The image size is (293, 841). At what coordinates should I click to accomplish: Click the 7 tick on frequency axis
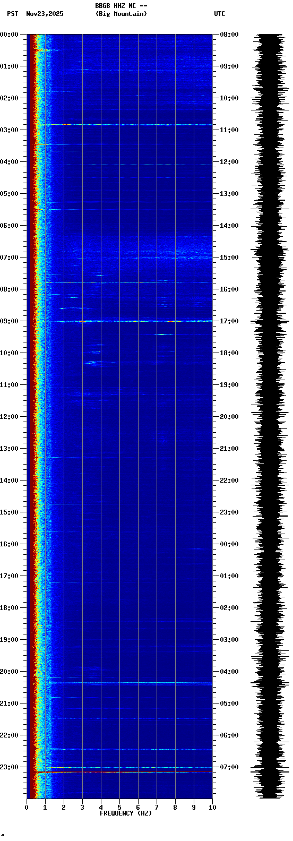pyautogui.click(x=157, y=808)
